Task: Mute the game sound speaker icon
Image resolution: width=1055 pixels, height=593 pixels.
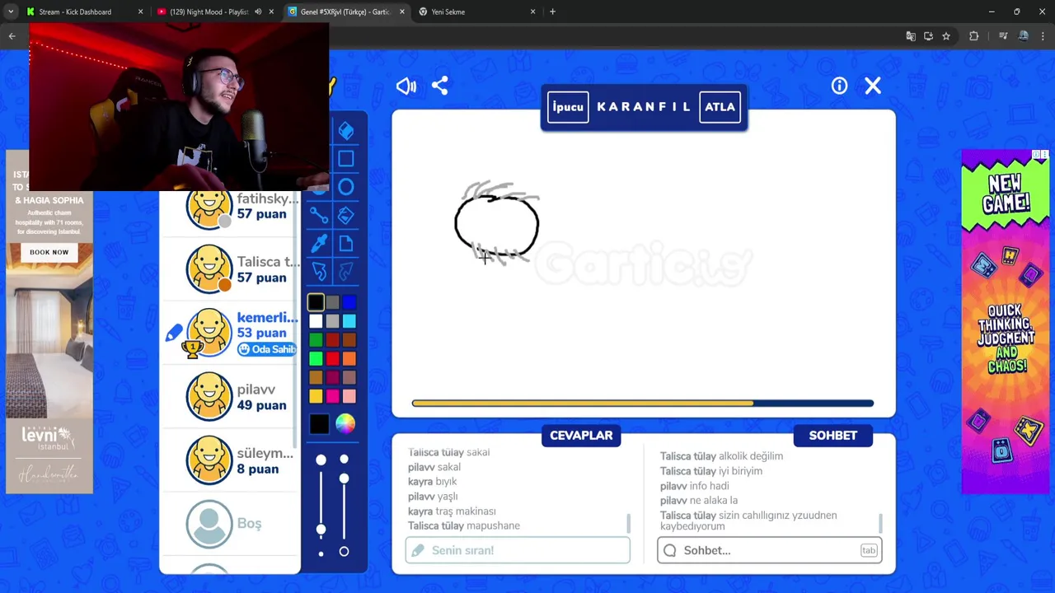Action: (x=406, y=86)
